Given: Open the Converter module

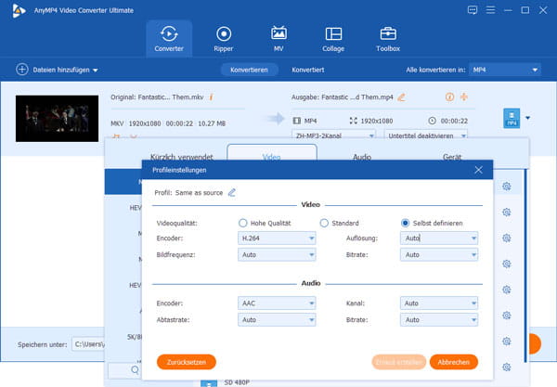Looking at the screenshot, I should 169,39.
